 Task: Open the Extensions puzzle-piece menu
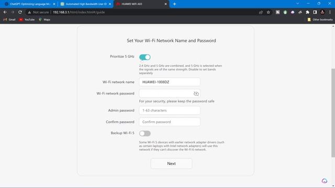[x=307, y=13]
